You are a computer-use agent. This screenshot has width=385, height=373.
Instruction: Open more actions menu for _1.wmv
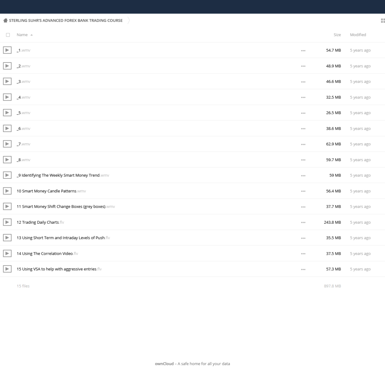click(303, 51)
